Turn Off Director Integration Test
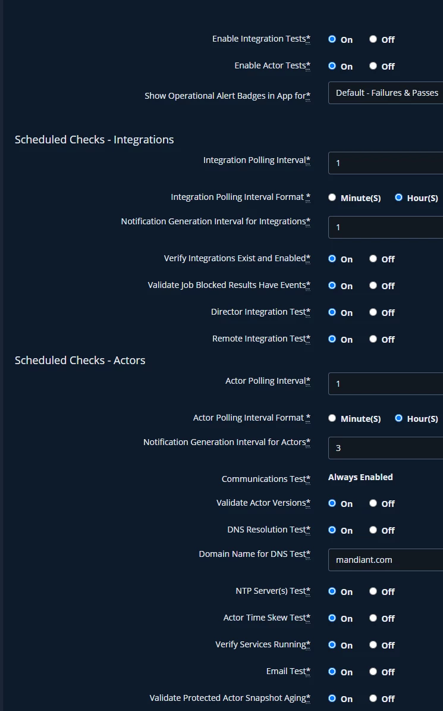Image resolution: width=443 pixels, height=711 pixels. [373, 312]
